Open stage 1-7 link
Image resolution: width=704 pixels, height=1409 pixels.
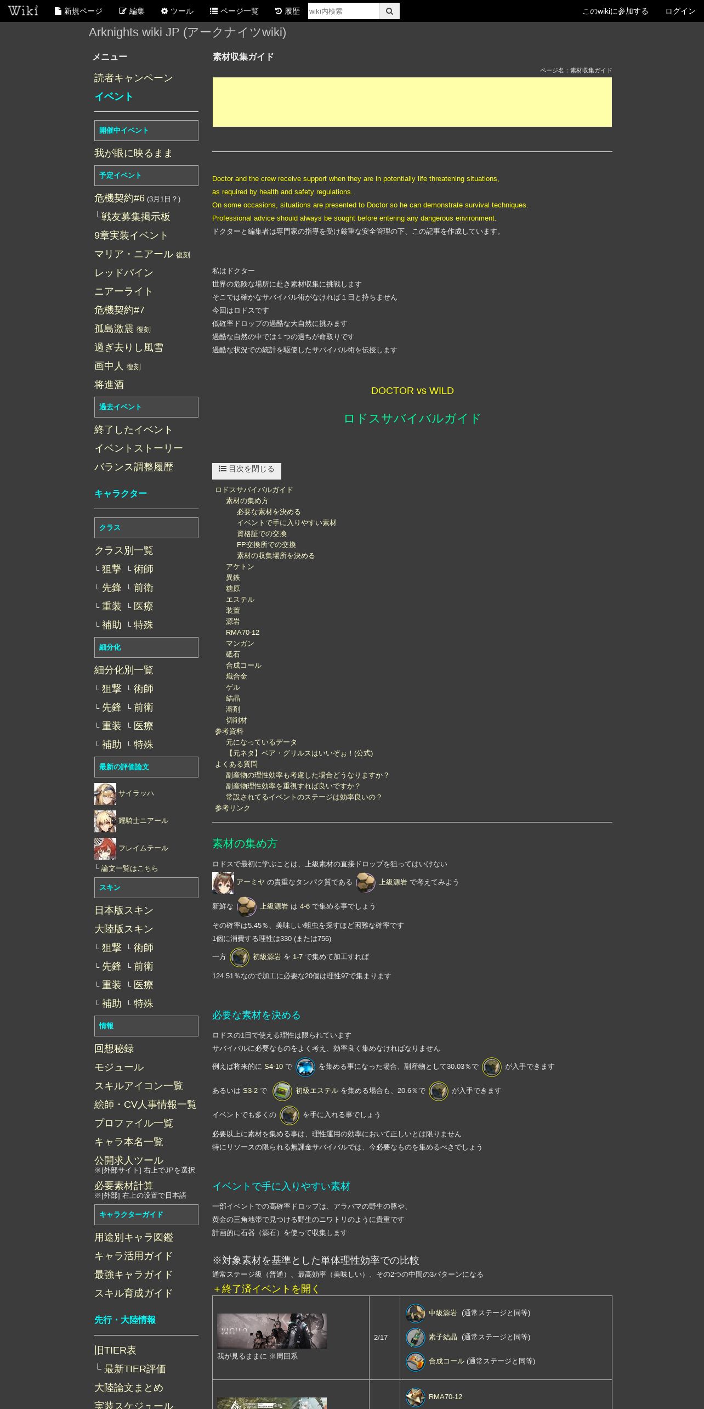(297, 957)
